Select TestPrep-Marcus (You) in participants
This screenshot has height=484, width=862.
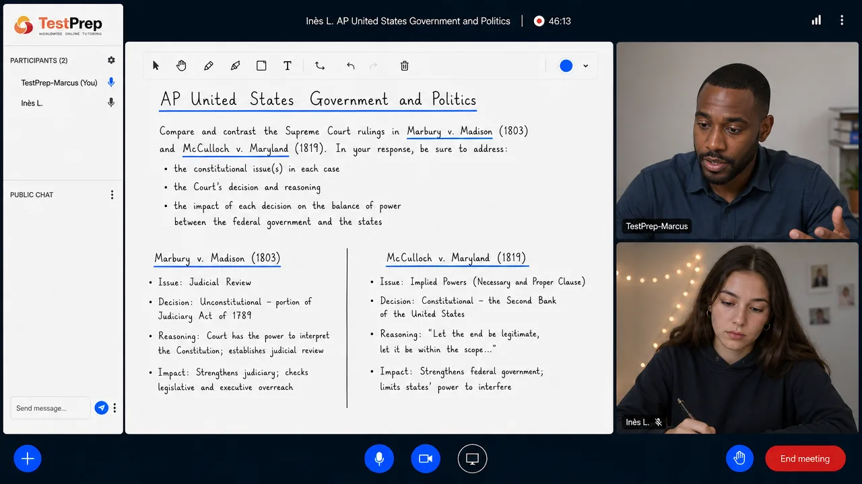(59, 83)
